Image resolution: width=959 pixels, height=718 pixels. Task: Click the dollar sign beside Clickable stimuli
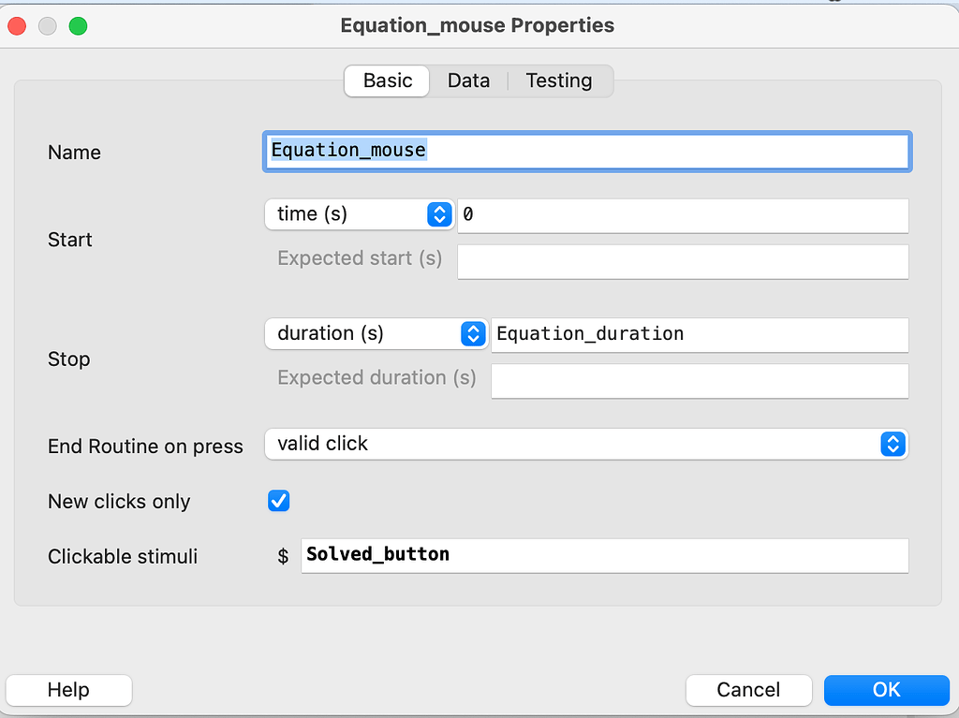pyautogui.click(x=283, y=555)
